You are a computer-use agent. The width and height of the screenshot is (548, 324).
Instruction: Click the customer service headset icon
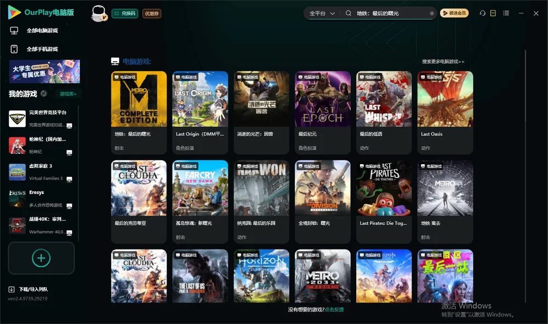483,13
